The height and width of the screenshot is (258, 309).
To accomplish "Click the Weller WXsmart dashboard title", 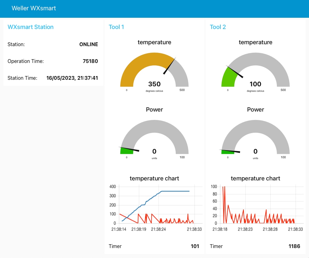I will 34,8.
